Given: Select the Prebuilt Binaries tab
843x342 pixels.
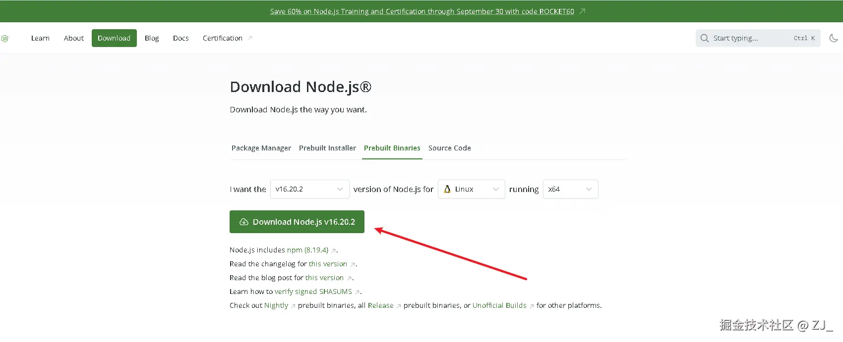Looking at the screenshot, I should [392, 148].
